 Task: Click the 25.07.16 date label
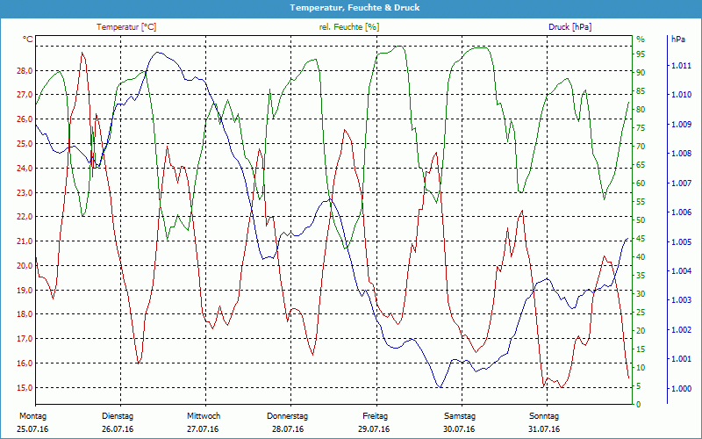coord(32,429)
